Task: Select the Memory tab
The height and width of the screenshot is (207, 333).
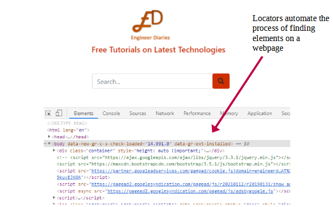Action: (229, 113)
